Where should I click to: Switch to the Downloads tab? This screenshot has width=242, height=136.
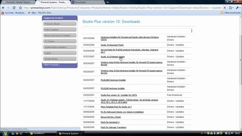87,2
